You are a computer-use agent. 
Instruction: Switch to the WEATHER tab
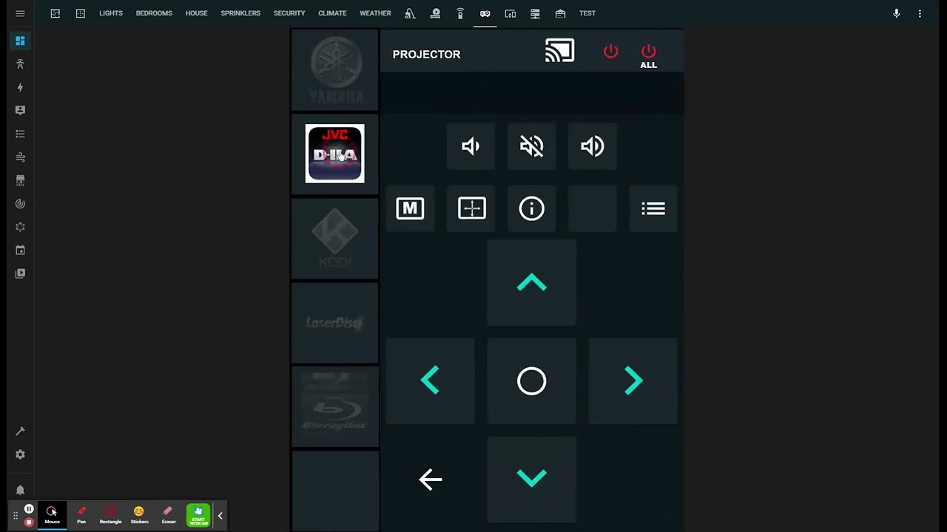375,13
